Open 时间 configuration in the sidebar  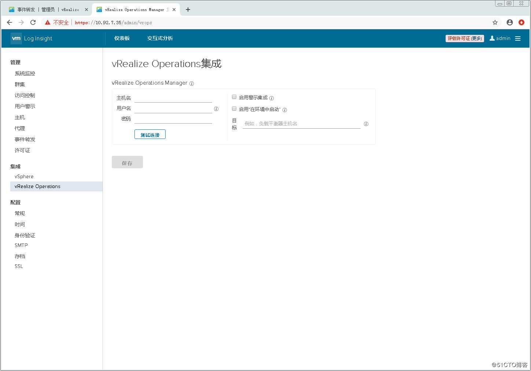coord(20,224)
